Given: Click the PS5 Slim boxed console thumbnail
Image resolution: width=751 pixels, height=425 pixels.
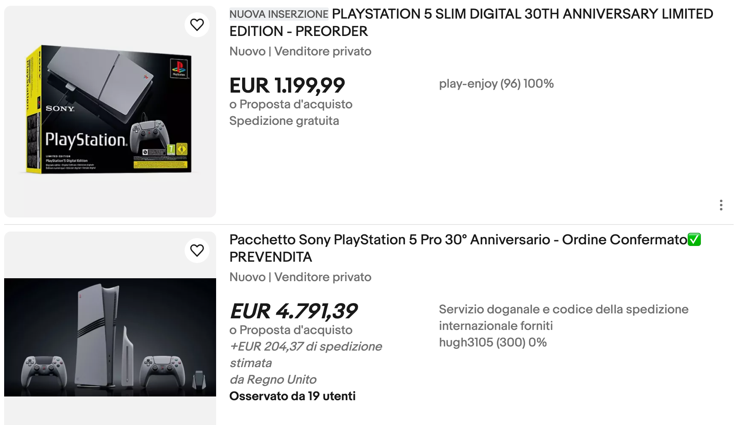Looking at the screenshot, I should (x=110, y=111).
